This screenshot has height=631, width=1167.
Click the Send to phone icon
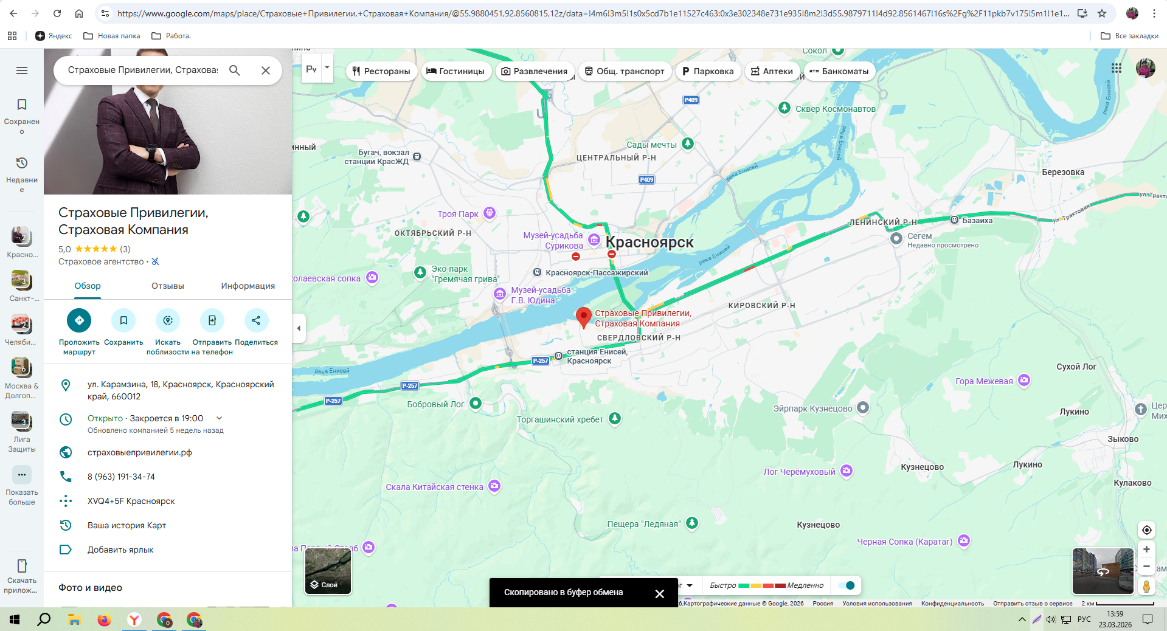[212, 320]
